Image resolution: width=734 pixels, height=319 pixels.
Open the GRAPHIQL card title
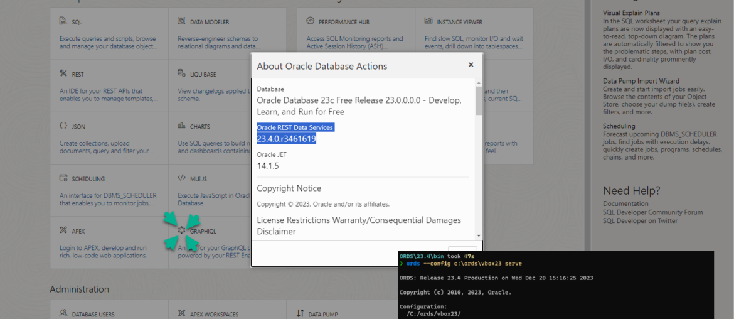(203, 232)
